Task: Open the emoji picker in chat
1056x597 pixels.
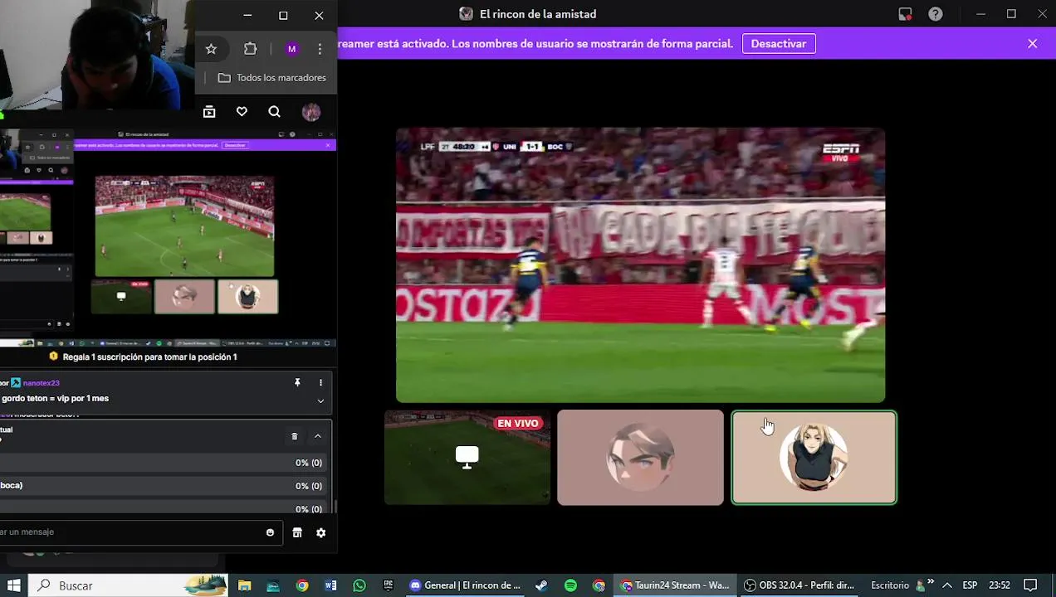Action: coord(270,532)
